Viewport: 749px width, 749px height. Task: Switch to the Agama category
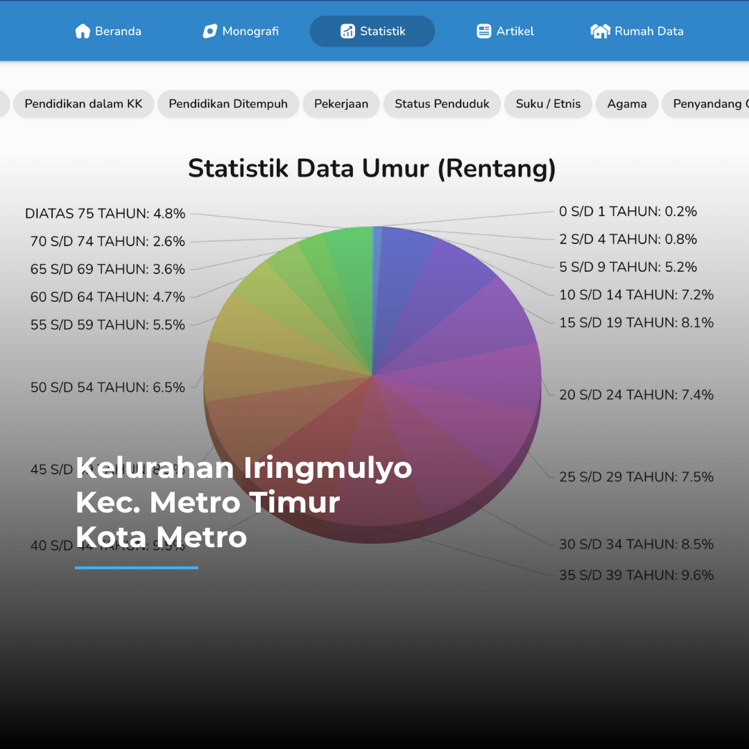[x=627, y=103]
